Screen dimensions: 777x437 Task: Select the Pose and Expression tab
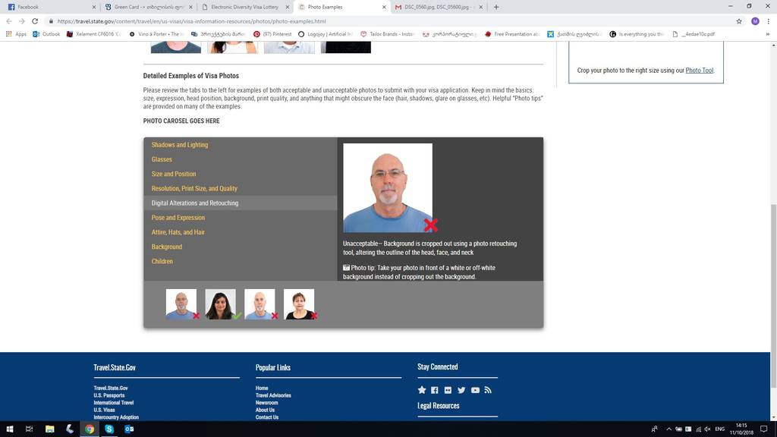click(x=178, y=218)
